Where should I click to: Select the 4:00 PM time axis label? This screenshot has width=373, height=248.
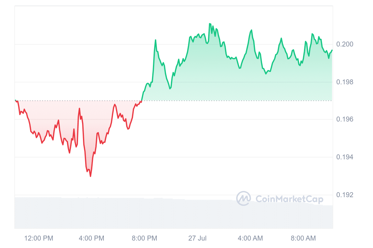click(x=92, y=238)
